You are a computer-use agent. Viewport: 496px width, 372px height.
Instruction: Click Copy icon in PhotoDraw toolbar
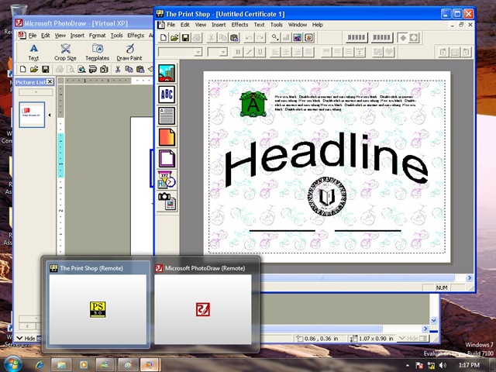pos(129,69)
